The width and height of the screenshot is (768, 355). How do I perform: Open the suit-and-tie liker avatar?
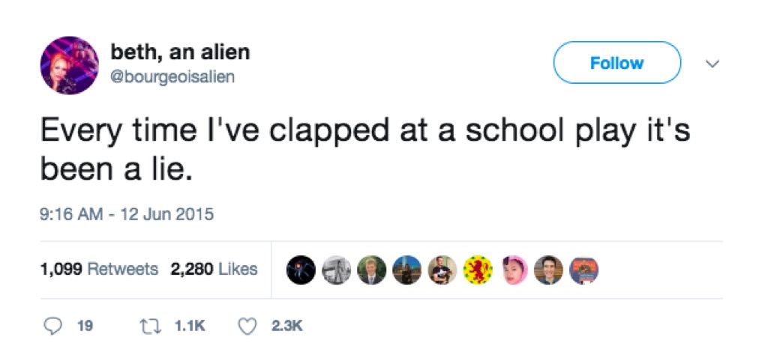pyautogui.click(x=371, y=270)
